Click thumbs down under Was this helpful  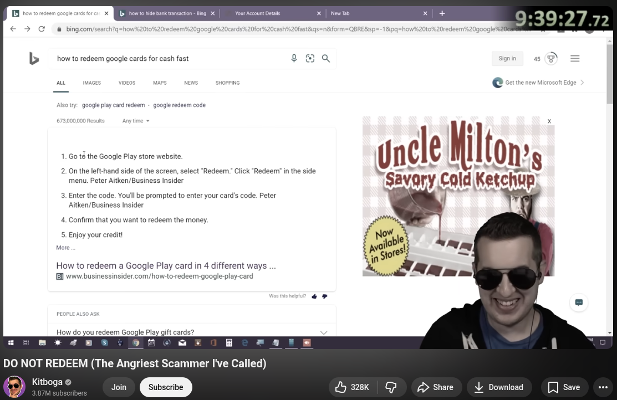[x=325, y=296]
